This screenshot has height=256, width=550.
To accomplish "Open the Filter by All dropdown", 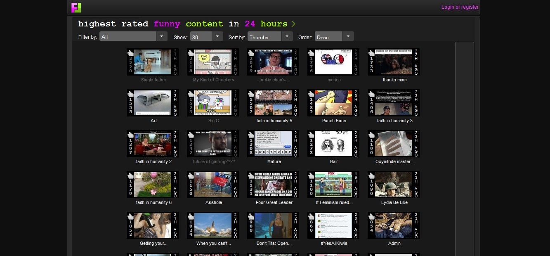I will pos(162,37).
